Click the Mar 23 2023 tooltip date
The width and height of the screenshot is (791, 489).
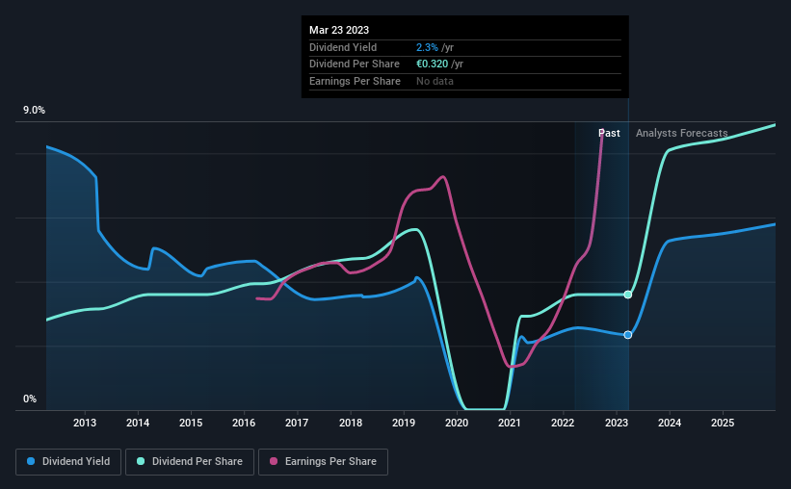pyautogui.click(x=339, y=30)
